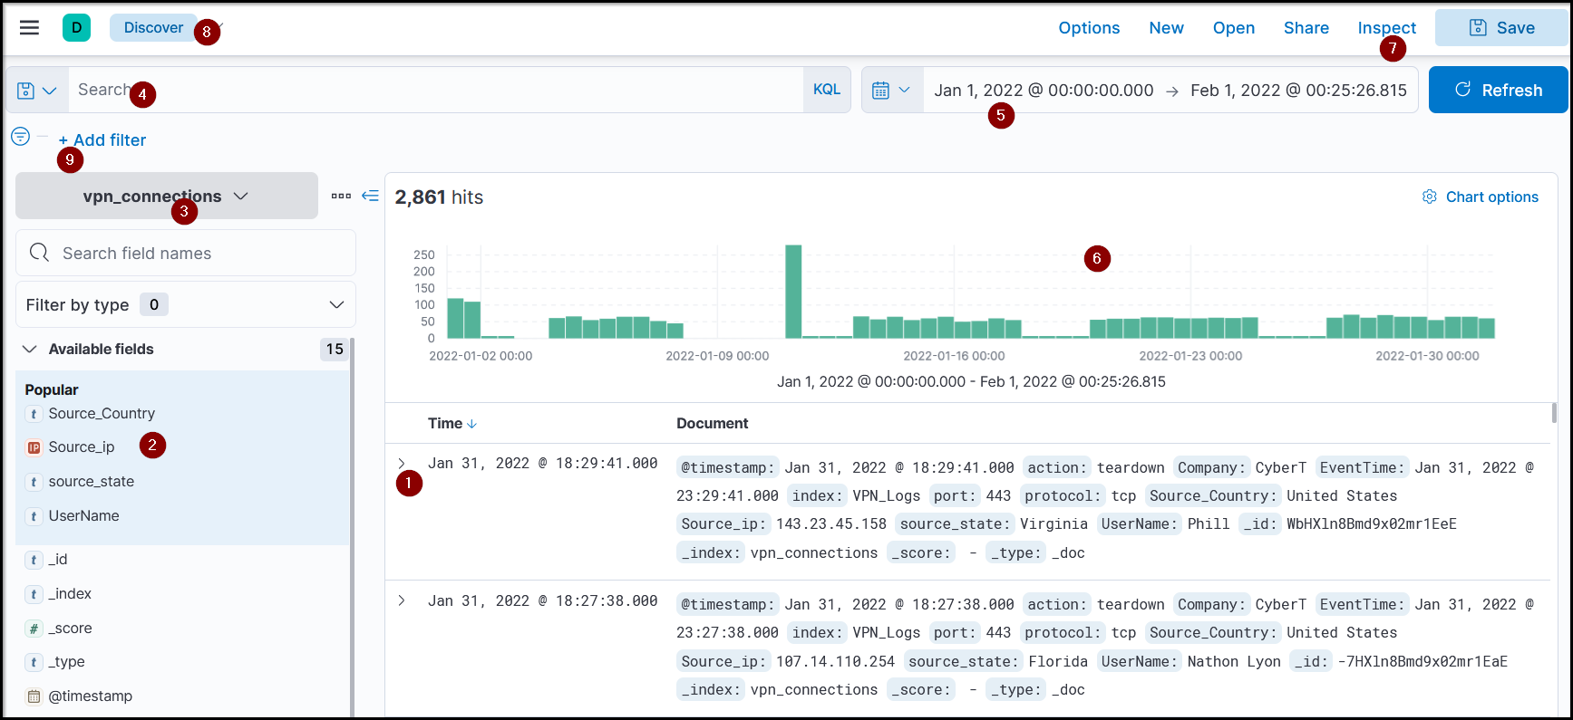This screenshot has width=1573, height=720.
Task: Click the Chart options gear icon
Action: [x=1429, y=197]
